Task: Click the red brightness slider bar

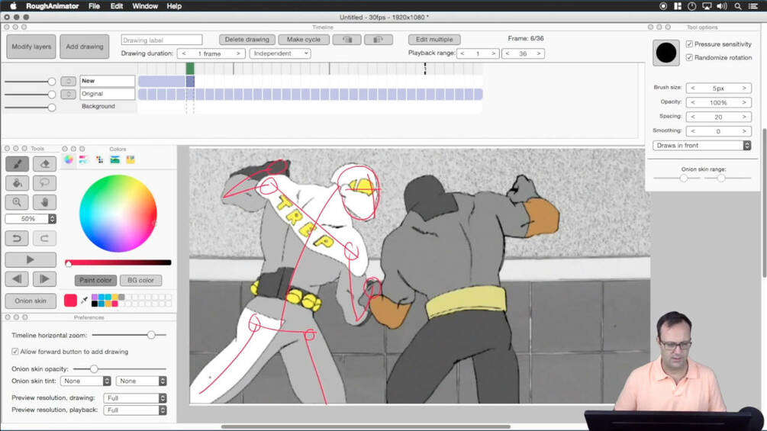Action: pyautogui.click(x=118, y=263)
